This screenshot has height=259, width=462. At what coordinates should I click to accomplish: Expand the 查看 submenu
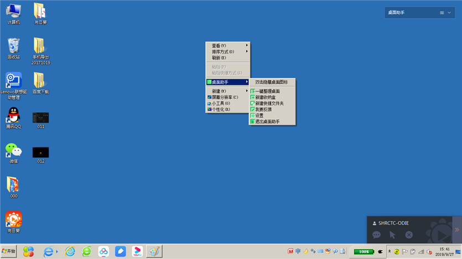point(227,45)
